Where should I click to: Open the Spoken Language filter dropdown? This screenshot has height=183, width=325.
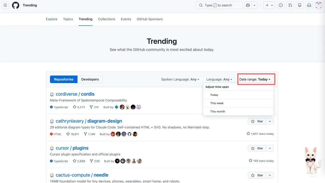(x=180, y=79)
